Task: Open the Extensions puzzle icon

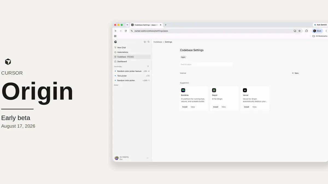Action: (307, 31)
